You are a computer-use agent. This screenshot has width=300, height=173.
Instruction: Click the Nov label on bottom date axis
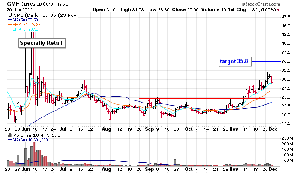click(234, 169)
